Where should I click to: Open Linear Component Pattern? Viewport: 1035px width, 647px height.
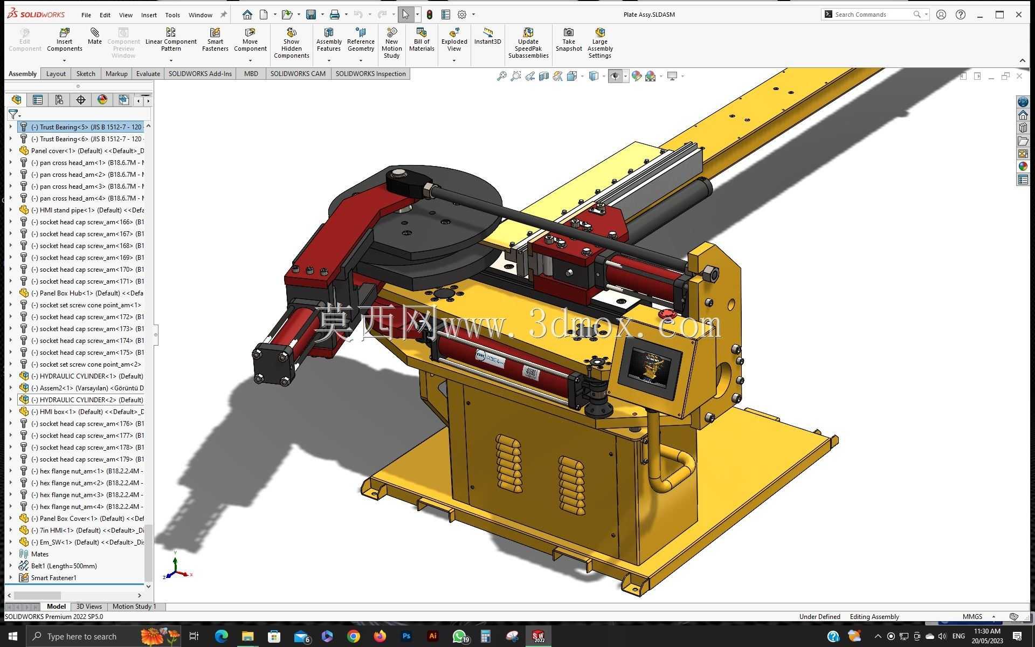(171, 40)
